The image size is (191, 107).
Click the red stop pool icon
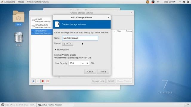(43, 81)
